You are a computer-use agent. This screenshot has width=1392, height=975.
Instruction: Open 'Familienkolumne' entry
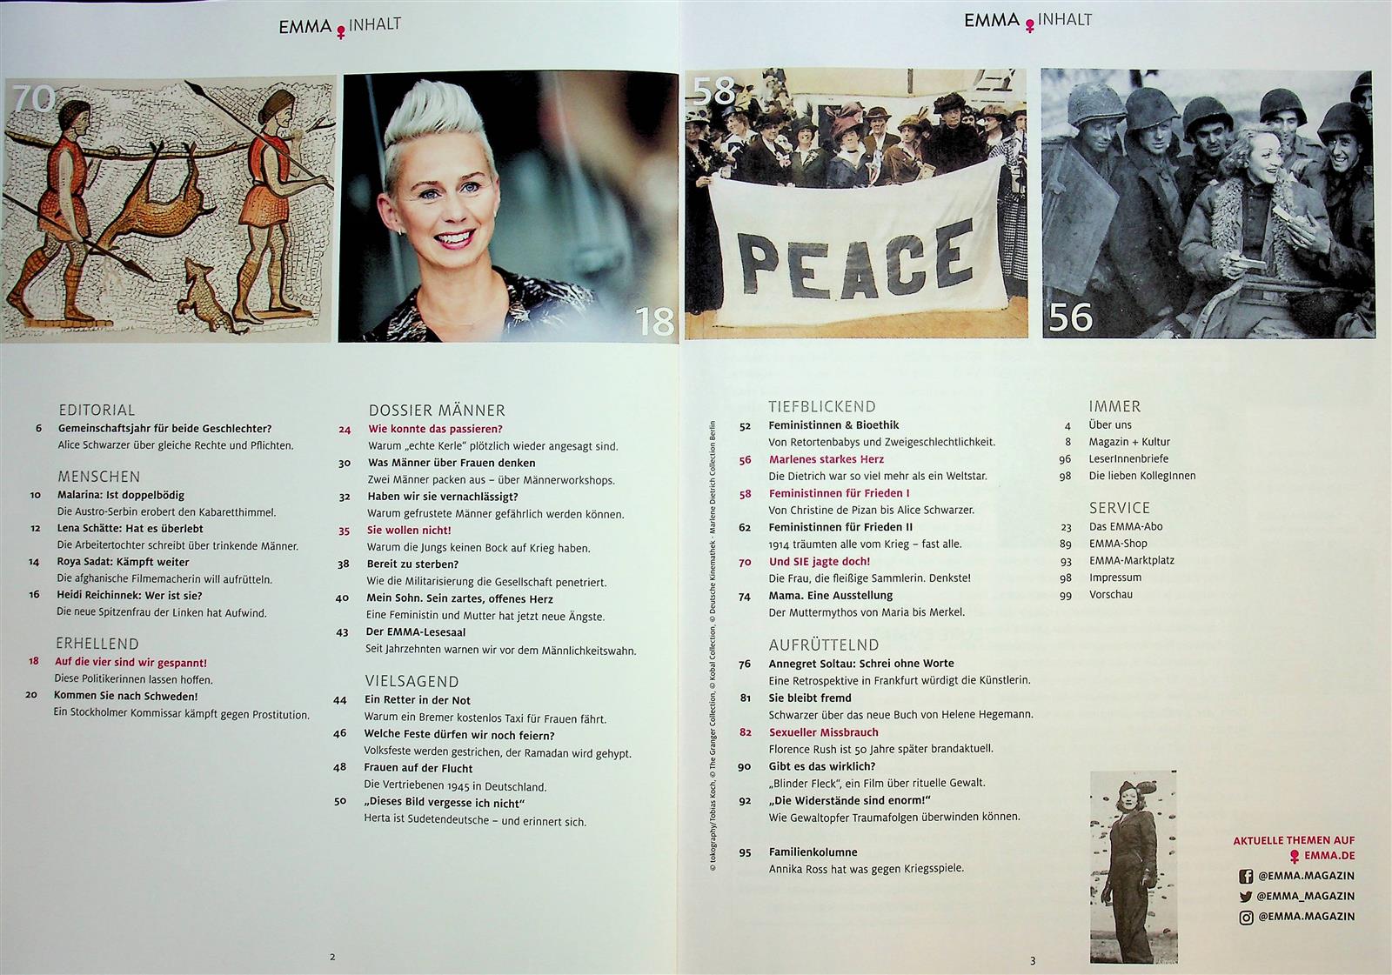point(813,852)
